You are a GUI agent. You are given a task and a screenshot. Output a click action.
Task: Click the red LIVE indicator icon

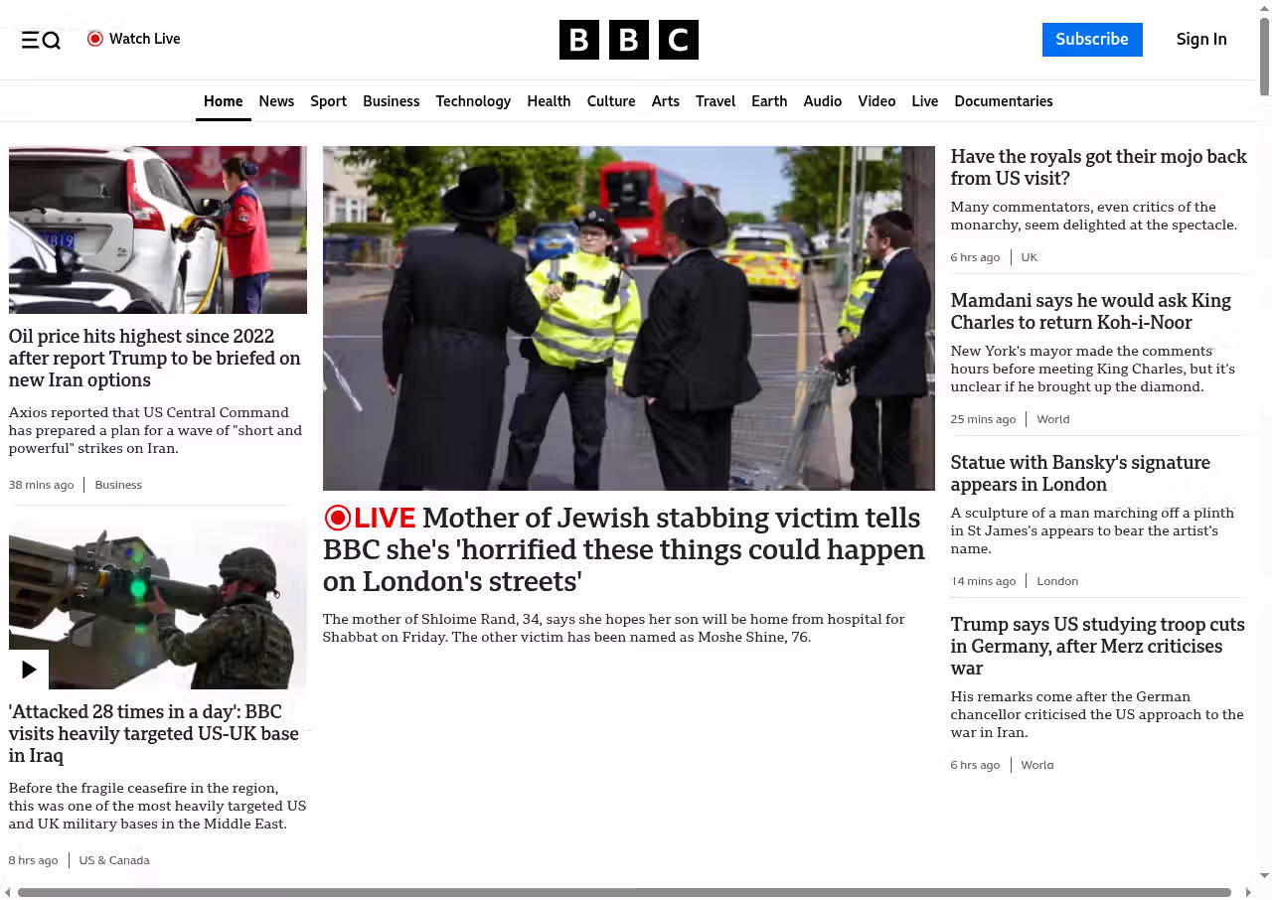point(338,518)
